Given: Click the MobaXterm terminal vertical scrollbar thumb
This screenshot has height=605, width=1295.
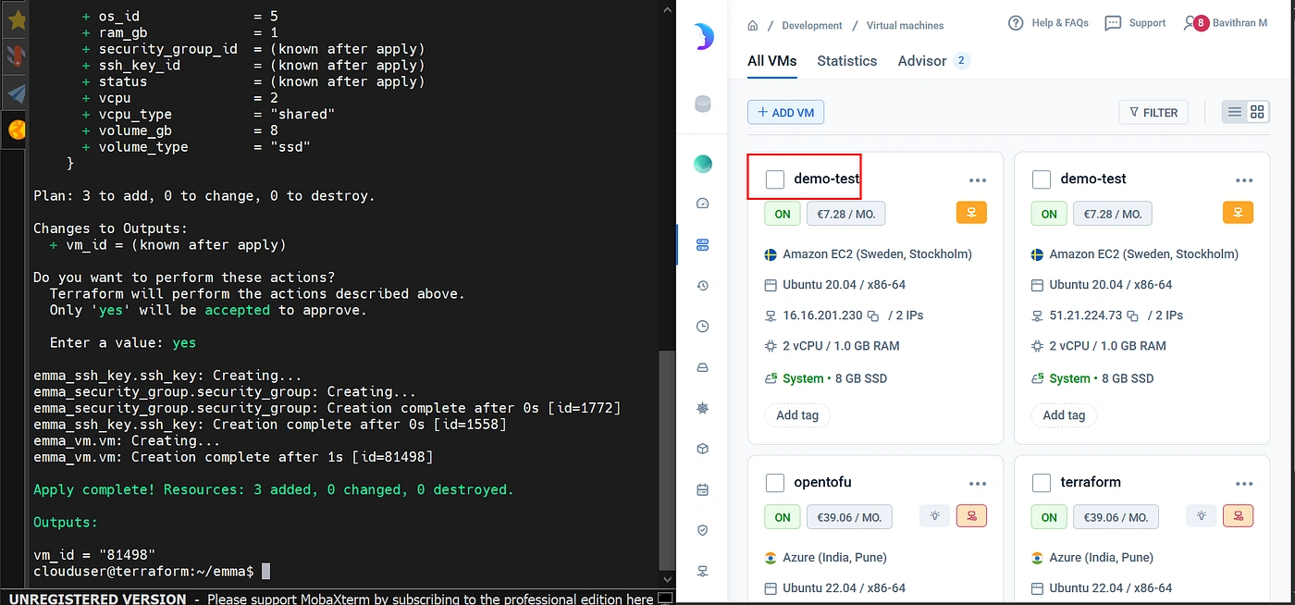Looking at the screenshot, I should click(x=667, y=460).
